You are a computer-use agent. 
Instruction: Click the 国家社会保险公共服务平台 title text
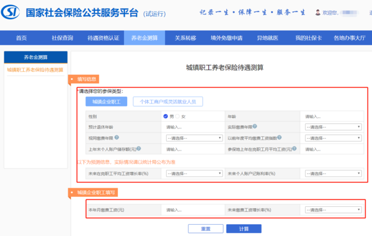(82, 13)
